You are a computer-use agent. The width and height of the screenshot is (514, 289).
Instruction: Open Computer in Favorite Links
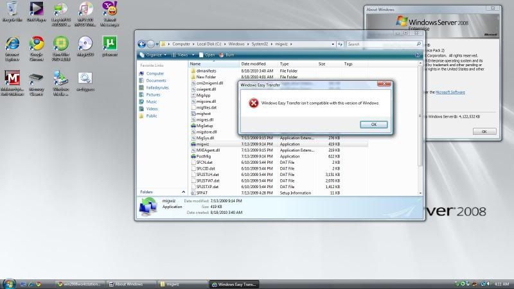pos(152,73)
